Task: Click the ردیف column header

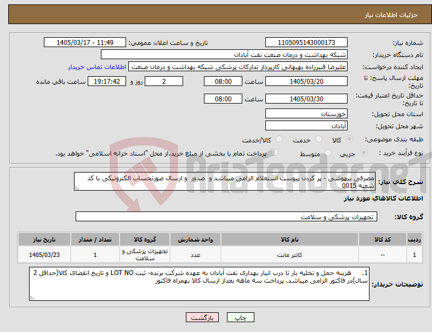Action: pyautogui.click(x=414, y=239)
